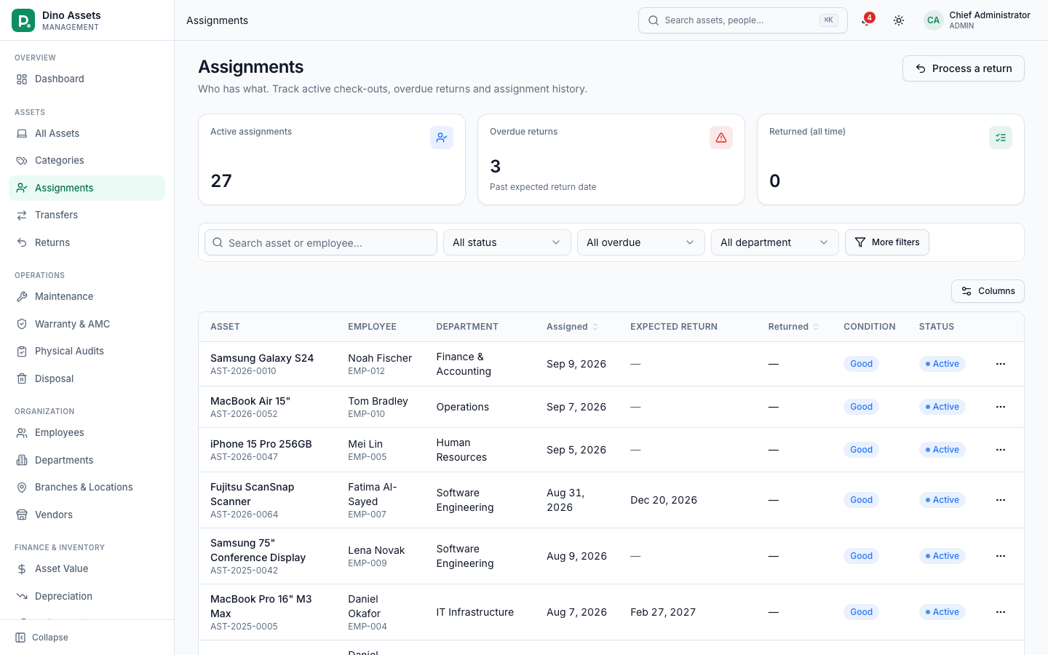Click the Overdue returns warning icon
Viewport: 1048px width, 655px height.
click(721, 138)
